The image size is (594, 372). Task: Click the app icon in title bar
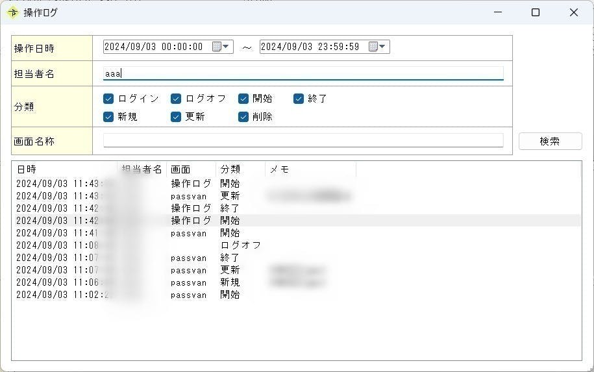(12, 12)
